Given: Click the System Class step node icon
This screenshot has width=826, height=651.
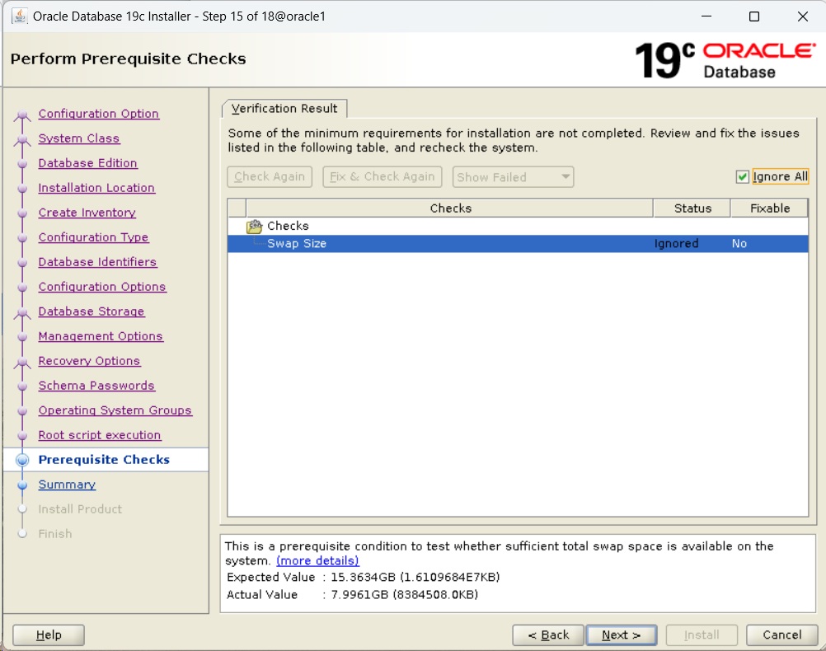Looking at the screenshot, I should 23,139.
